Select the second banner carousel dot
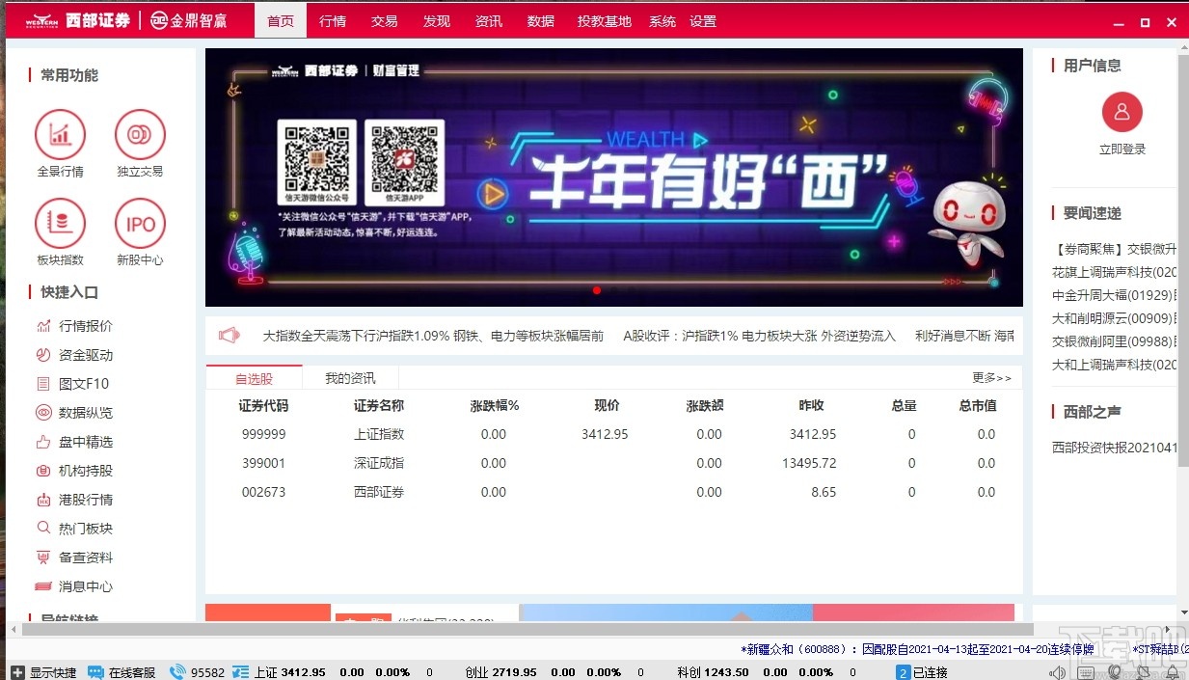The height and width of the screenshot is (680, 1189). [x=613, y=290]
